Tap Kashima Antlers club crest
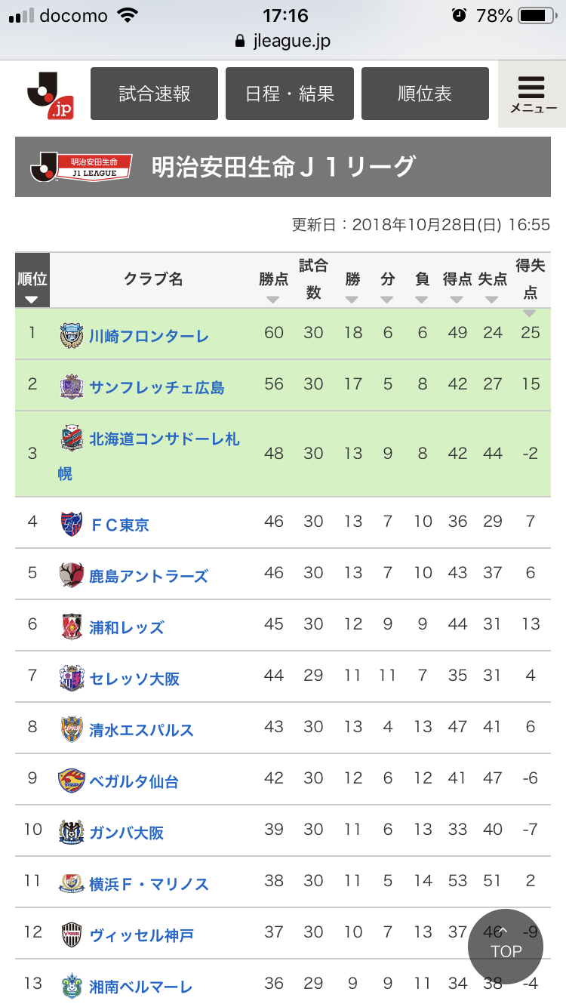This screenshot has height=1007, width=566. [x=70, y=575]
